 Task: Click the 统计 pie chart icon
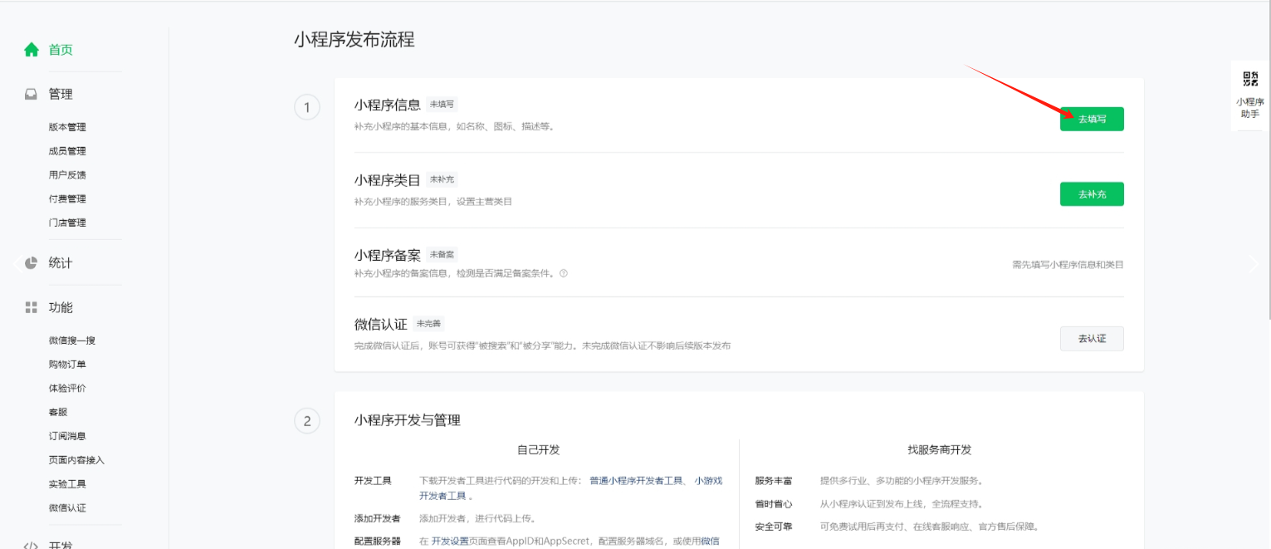click(32, 263)
